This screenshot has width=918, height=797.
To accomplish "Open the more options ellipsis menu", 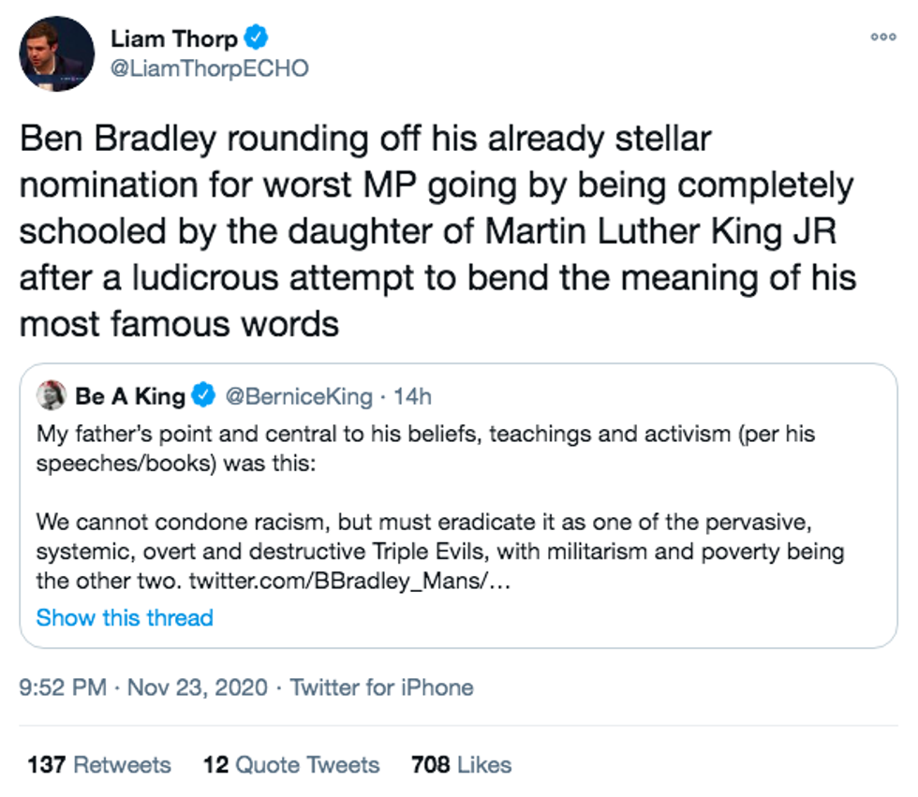I will (x=883, y=37).
